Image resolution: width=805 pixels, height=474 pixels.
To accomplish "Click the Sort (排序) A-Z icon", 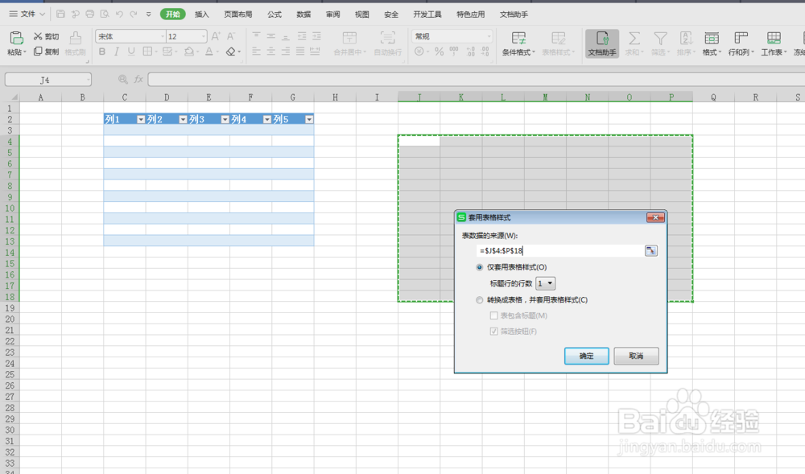I will click(686, 39).
